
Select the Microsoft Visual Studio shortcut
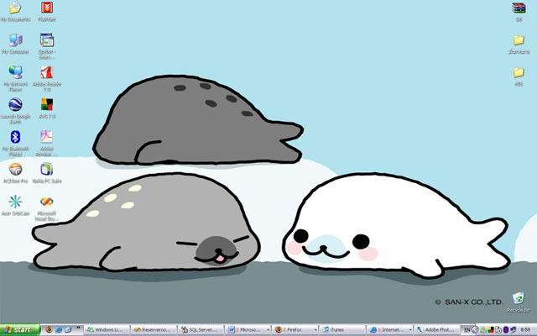[x=47, y=207]
